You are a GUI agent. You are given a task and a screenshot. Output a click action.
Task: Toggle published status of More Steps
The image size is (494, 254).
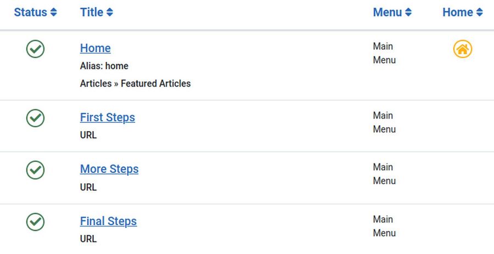click(x=35, y=170)
